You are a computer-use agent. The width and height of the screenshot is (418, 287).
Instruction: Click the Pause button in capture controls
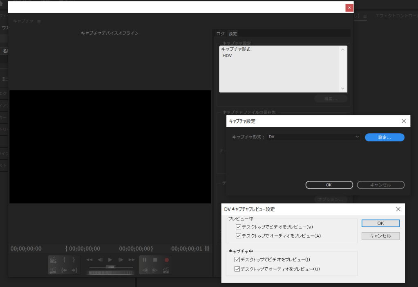(144, 260)
